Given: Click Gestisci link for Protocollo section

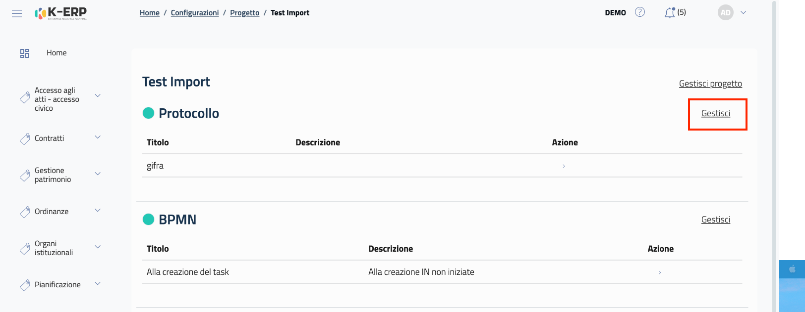Looking at the screenshot, I should (715, 113).
